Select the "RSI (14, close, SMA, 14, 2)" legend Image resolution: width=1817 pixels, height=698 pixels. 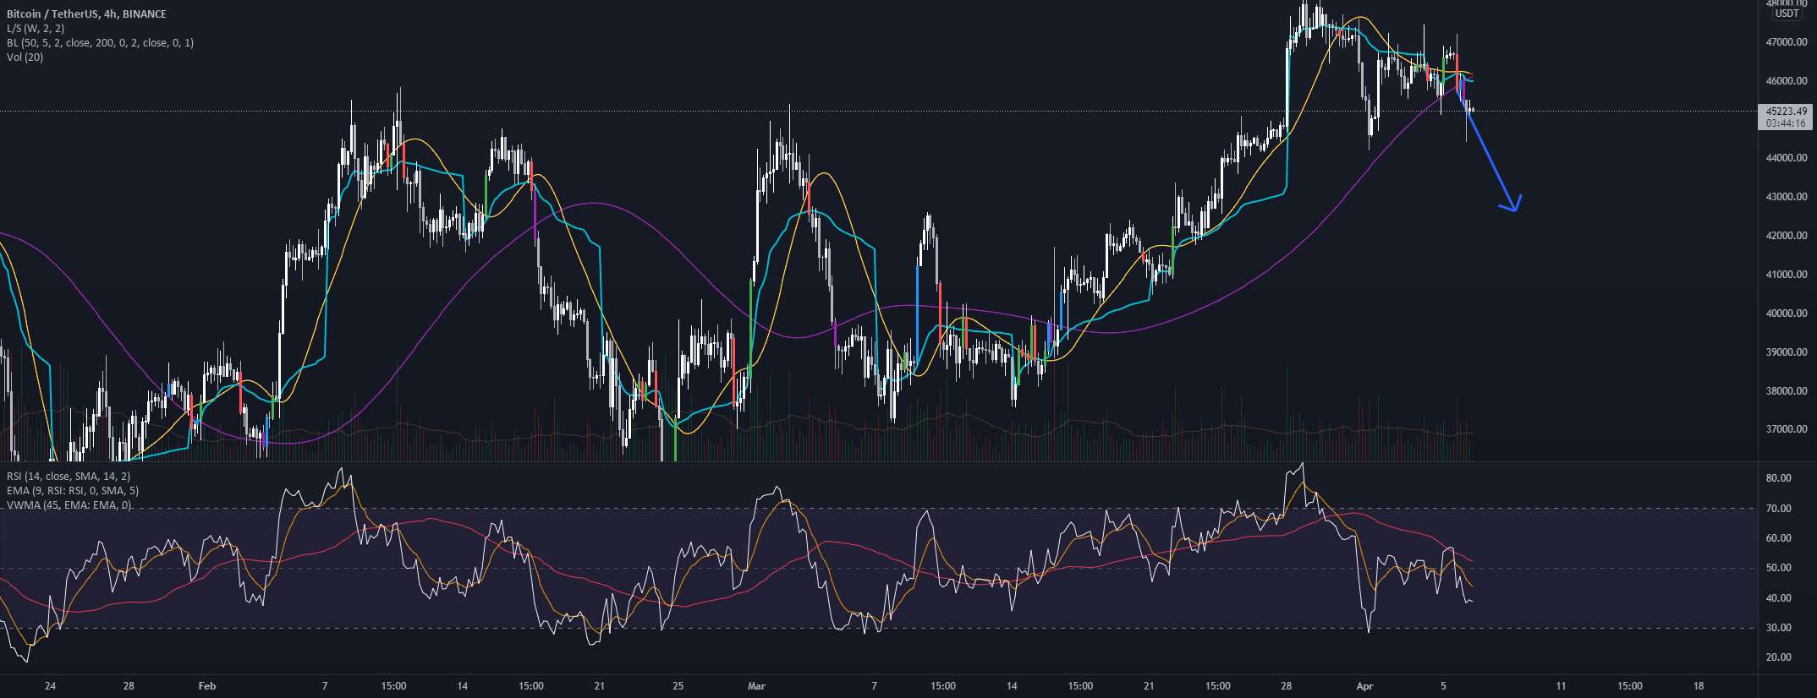point(69,477)
